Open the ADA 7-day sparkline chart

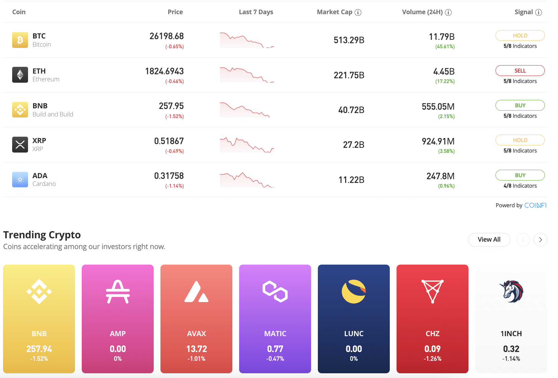pyautogui.click(x=247, y=180)
